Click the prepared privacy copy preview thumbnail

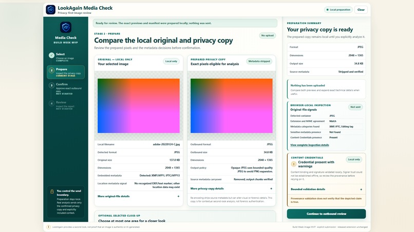point(232,106)
